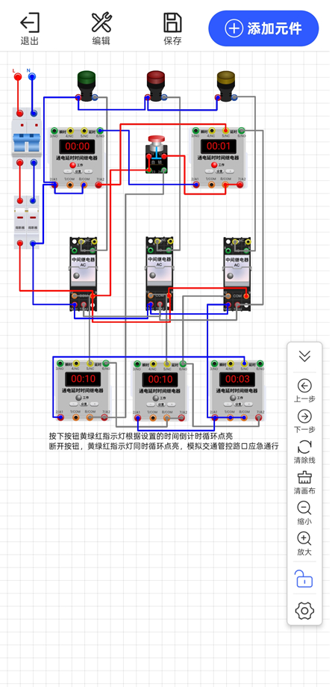Click the 2/A1 terminal on 00:01 relay

(196, 185)
